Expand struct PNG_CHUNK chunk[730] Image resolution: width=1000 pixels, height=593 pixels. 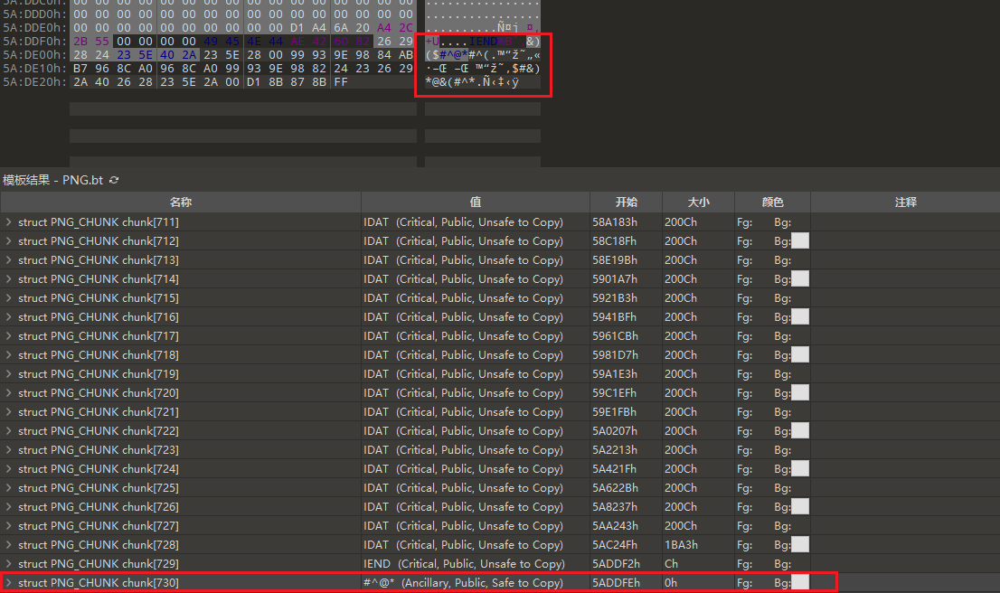coord(9,583)
